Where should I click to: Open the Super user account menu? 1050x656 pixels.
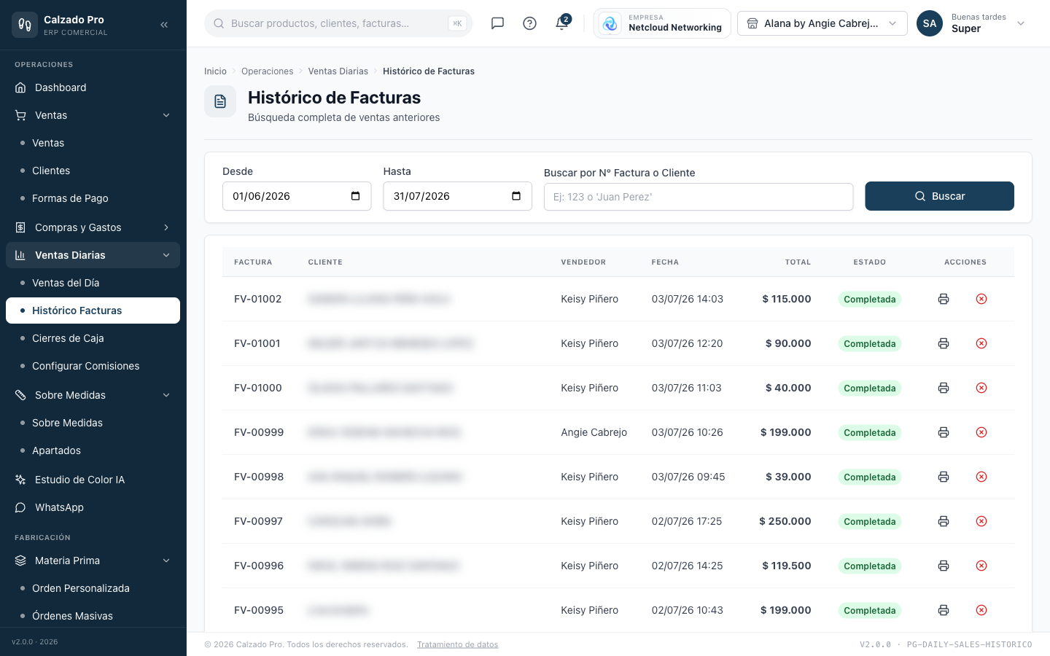(971, 23)
